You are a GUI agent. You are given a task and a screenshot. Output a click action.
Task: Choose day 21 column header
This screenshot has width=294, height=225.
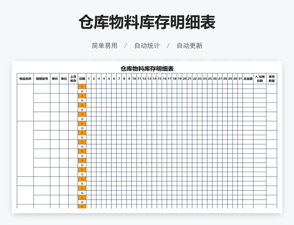click(x=190, y=79)
